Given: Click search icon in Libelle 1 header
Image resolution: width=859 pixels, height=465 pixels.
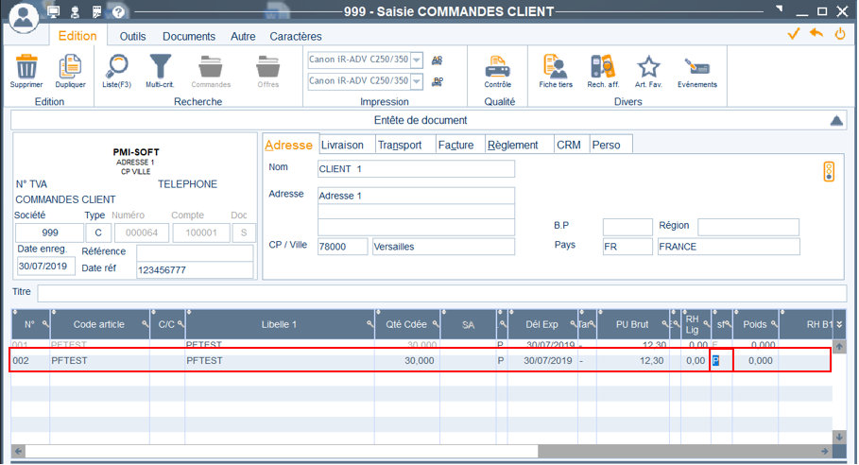Looking at the screenshot, I should [370, 323].
